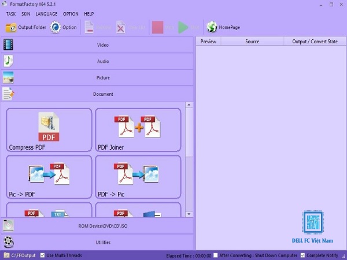The height and width of the screenshot is (260, 347).
Task: Enable After Converting Shut Down Computer checkbox
Action: coord(215,255)
